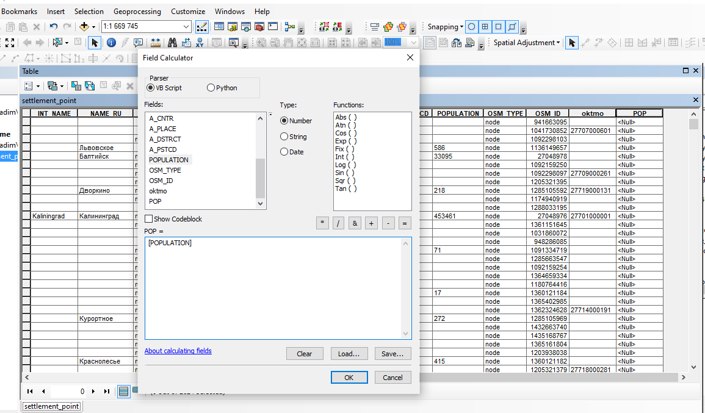This screenshot has width=705, height=413.
Task: Click the Switch Selection table icon
Action: [x=90, y=86]
